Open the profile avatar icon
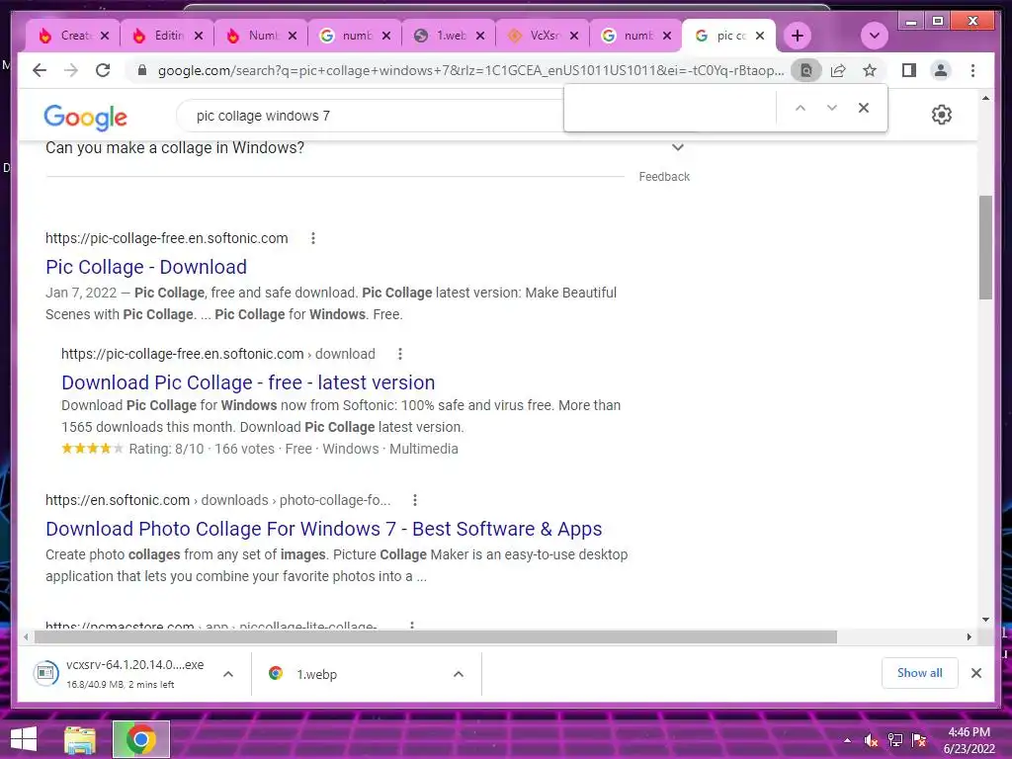 pos(941,70)
